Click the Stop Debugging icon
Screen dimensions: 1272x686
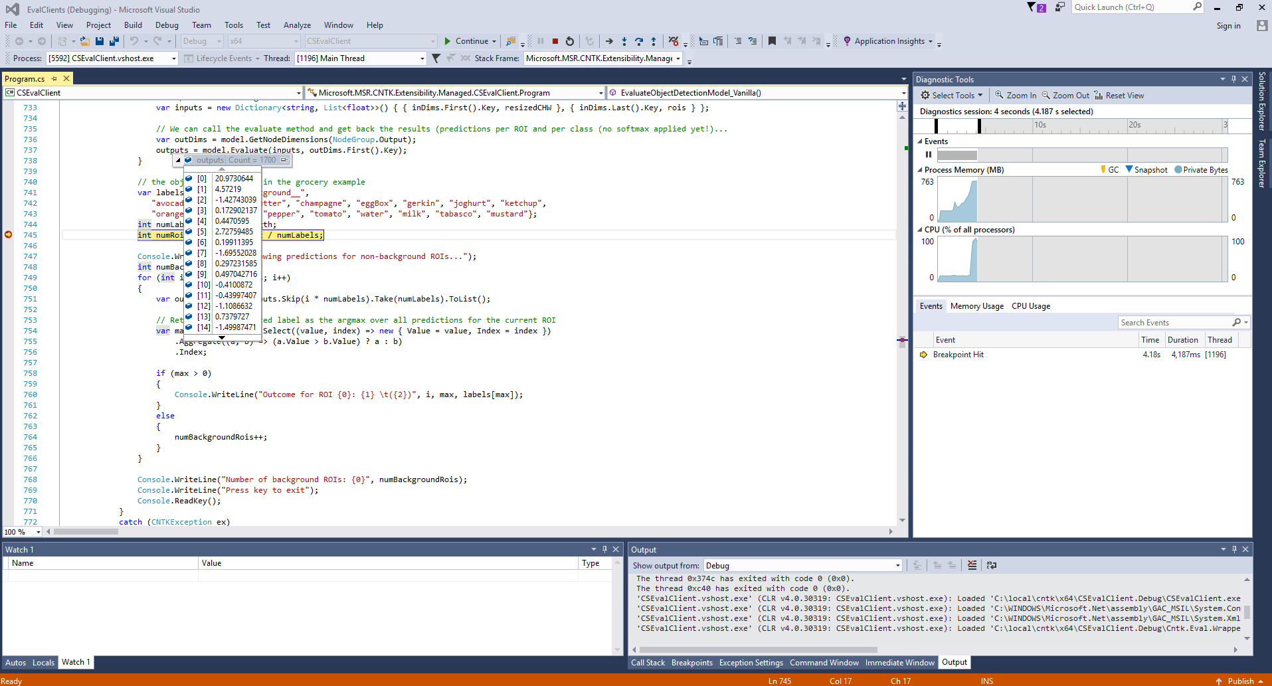point(555,41)
